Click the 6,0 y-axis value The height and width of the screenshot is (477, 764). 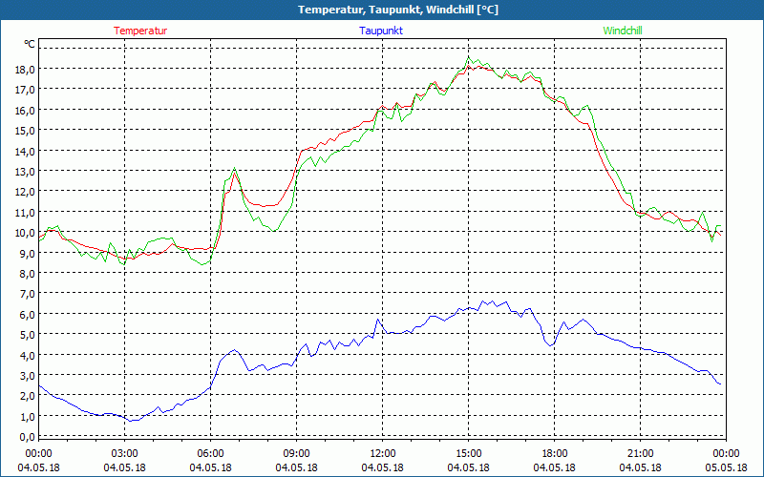[x=28, y=315]
